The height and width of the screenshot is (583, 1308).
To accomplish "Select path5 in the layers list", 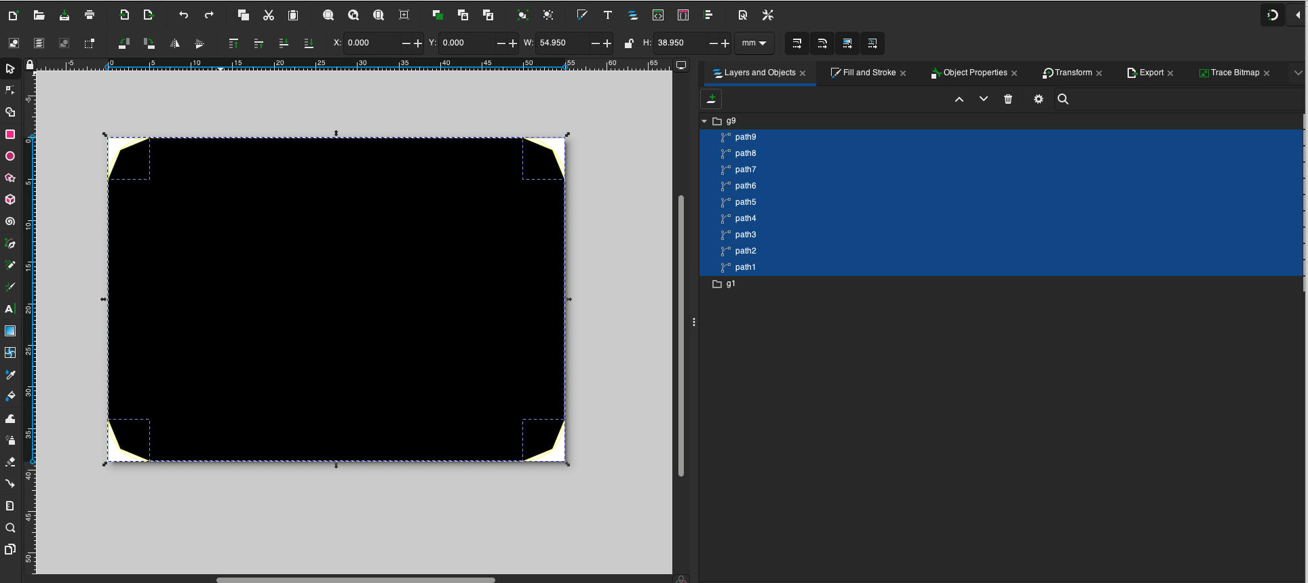I will [745, 202].
